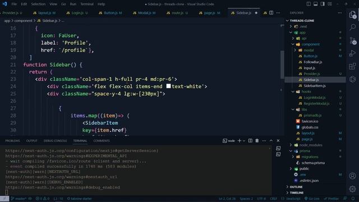Open the Run and Debug view
This screenshot has width=359, height=202.
(353, 53)
